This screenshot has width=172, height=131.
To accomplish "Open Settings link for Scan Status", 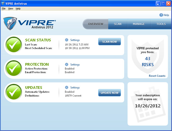I will [75, 40].
